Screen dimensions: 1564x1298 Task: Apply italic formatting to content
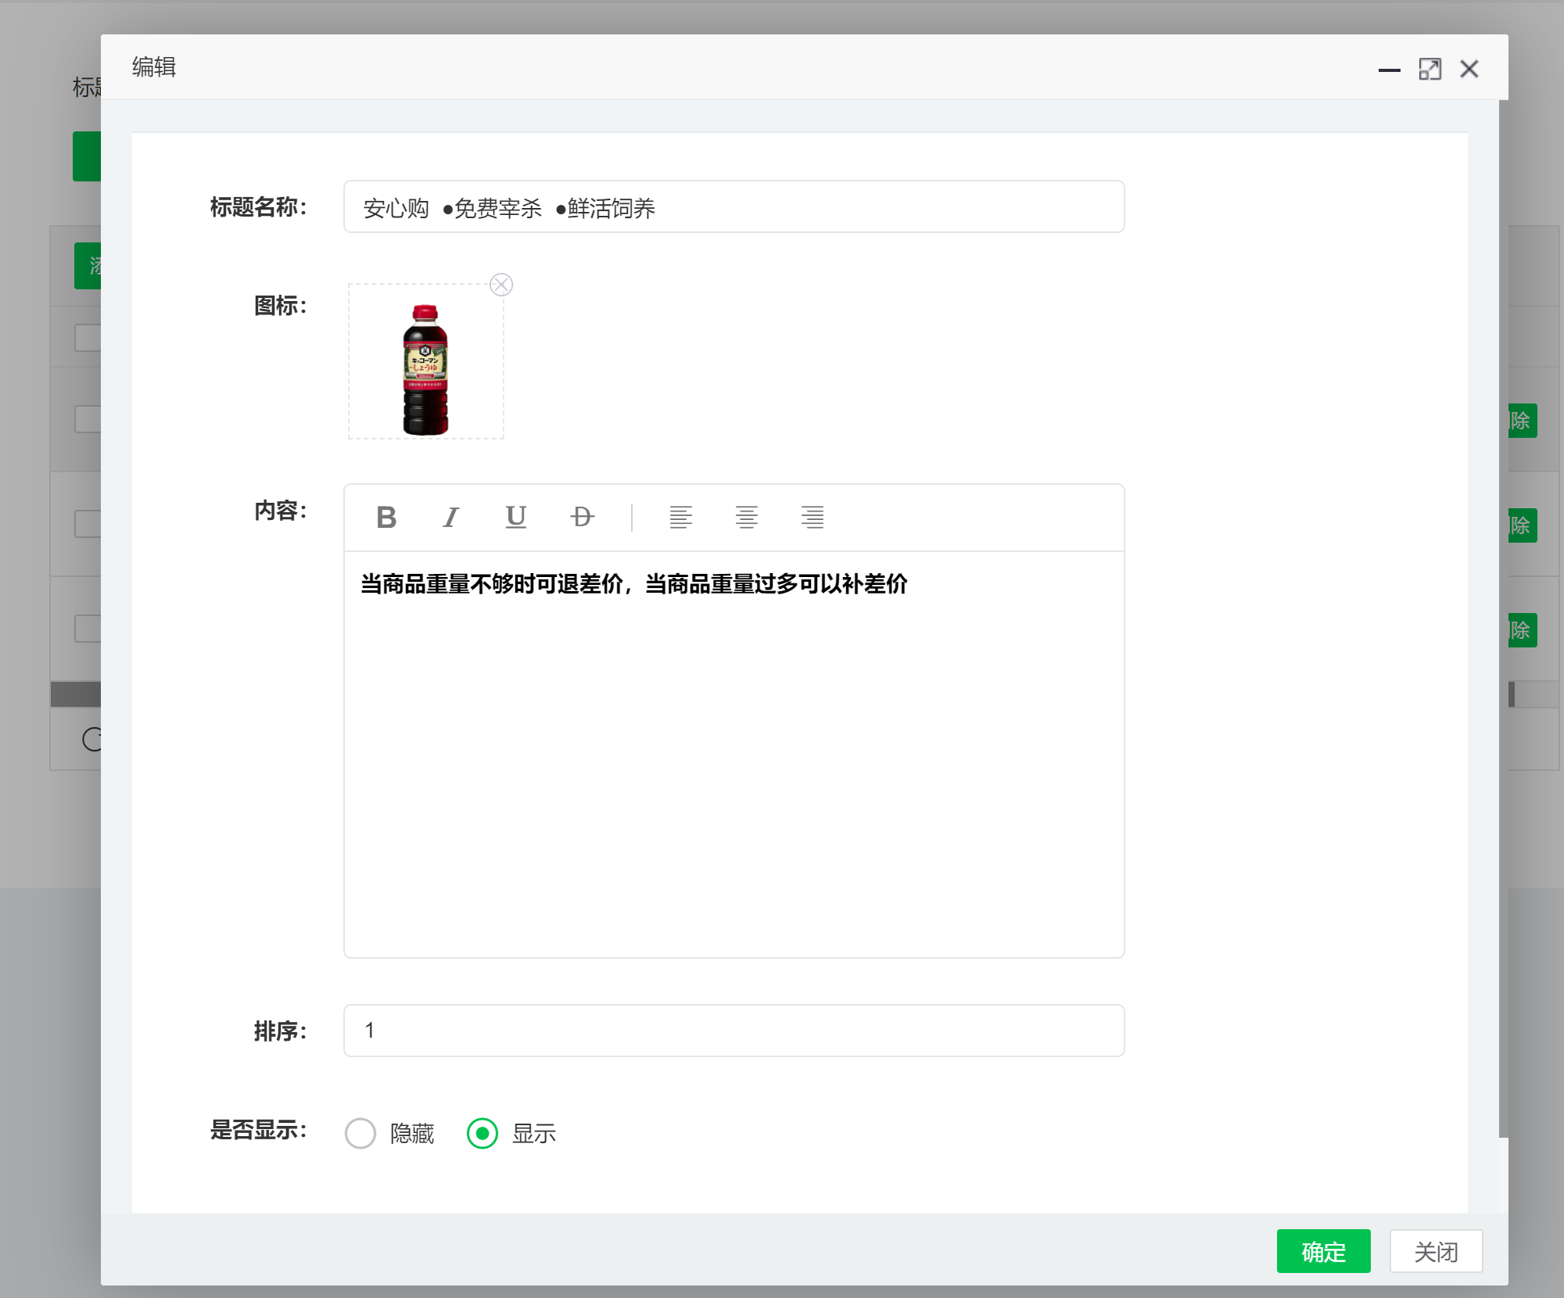click(x=451, y=517)
